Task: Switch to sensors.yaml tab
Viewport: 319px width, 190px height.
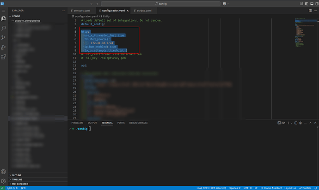Action: pos(82,11)
